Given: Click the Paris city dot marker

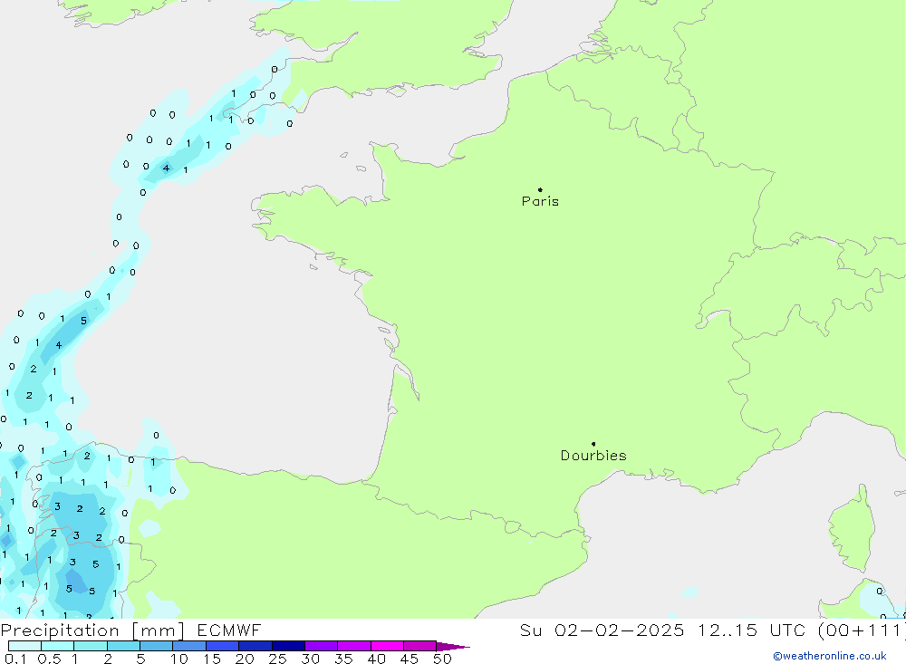Looking at the screenshot, I should coord(540,190).
